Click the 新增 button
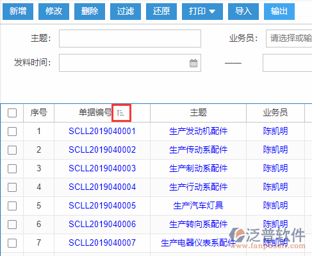 click(x=18, y=12)
